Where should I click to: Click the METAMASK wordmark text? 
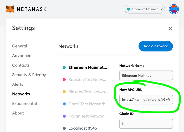click(x=32, y=9)
